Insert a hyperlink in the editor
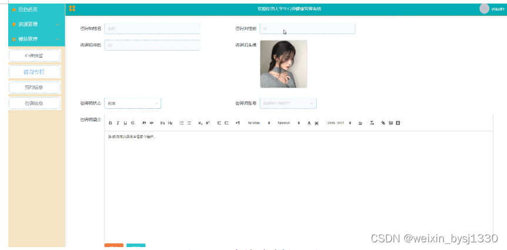The image size is (507, 250). 383,123
